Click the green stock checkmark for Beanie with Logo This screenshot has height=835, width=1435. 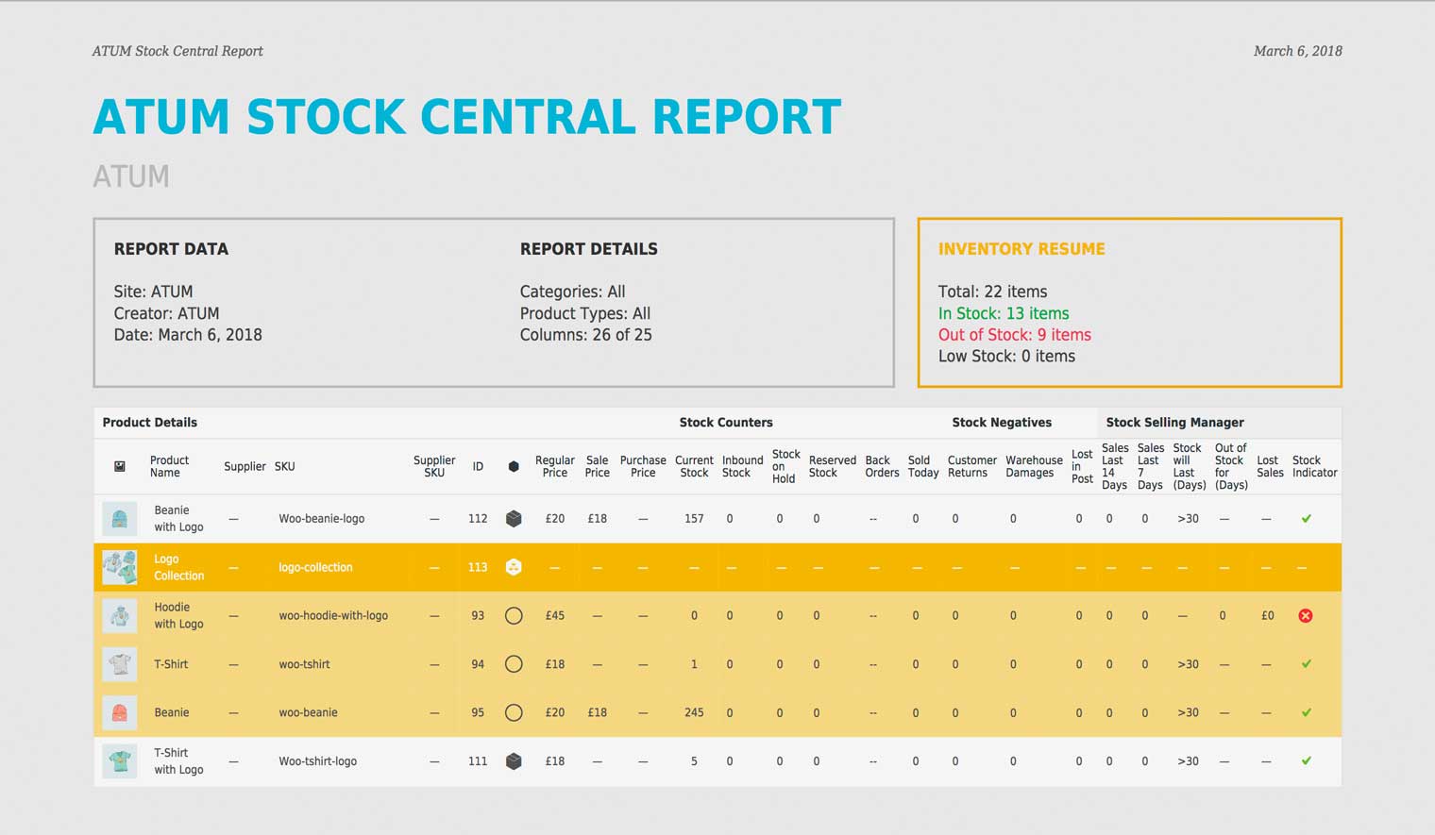click(x=1307, y=519)
